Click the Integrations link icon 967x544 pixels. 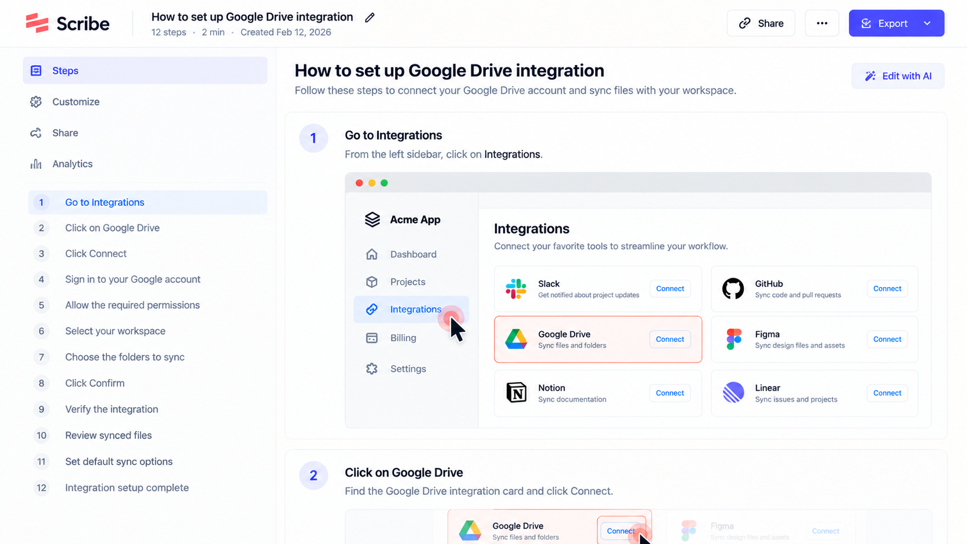(372, 309)
